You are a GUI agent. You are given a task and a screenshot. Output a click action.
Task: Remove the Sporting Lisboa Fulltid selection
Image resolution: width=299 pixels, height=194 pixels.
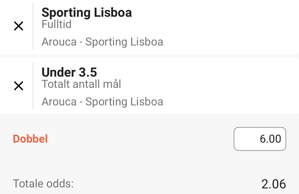tap(19, 26)
